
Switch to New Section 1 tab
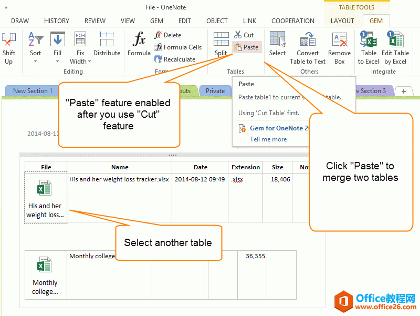pos(32,91)
